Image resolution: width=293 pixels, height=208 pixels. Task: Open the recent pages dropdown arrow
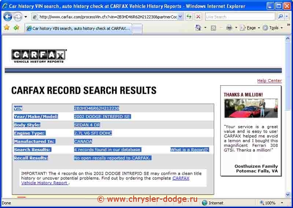tap(26, 17)
